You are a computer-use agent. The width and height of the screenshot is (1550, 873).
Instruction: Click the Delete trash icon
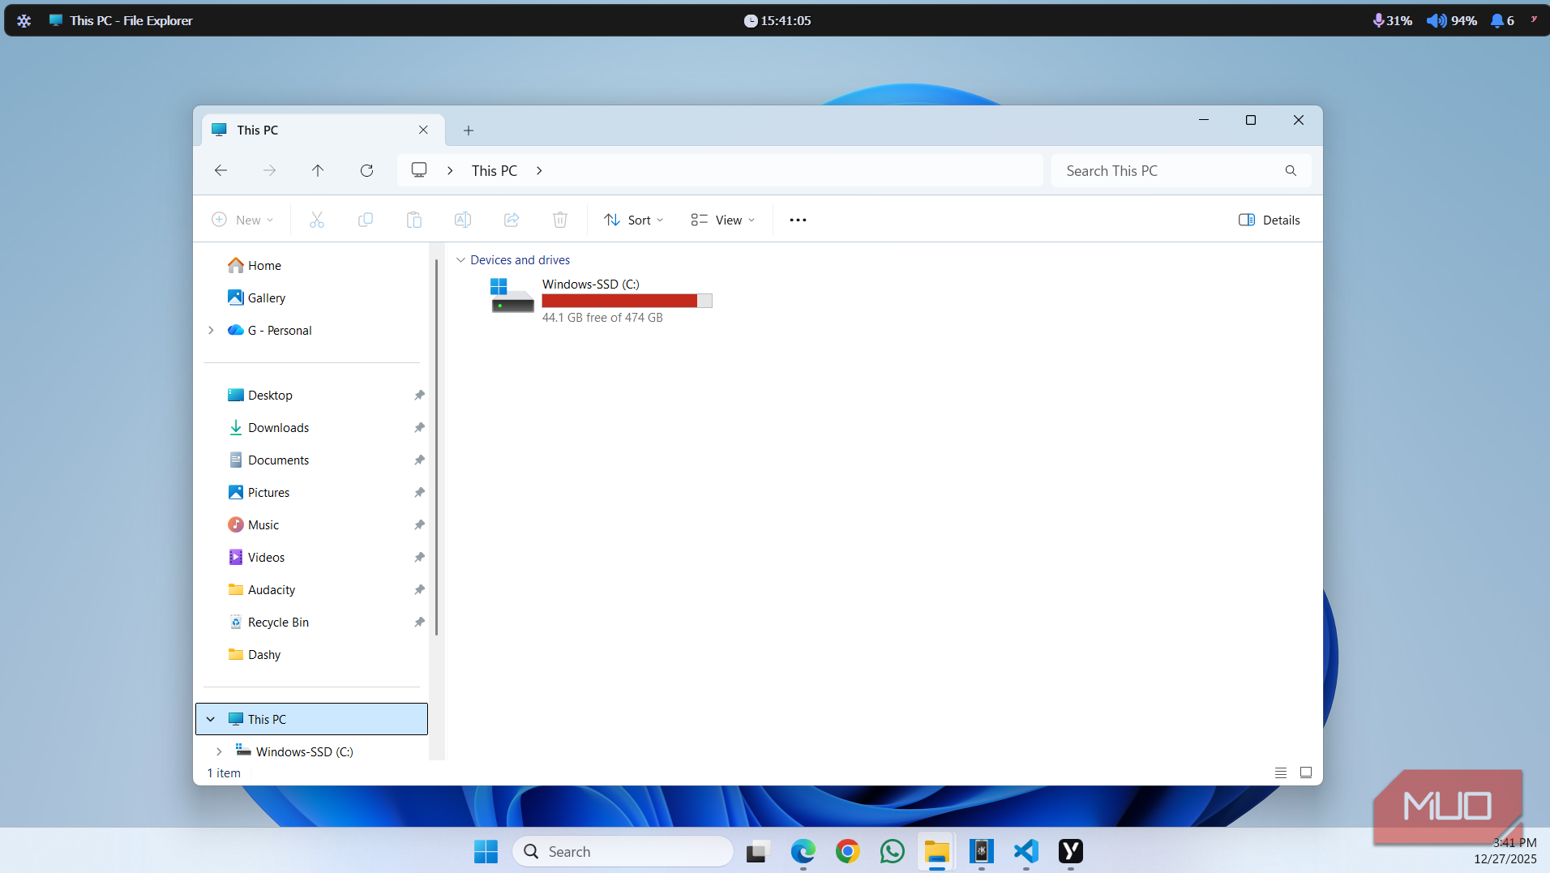tap(560, 220)
